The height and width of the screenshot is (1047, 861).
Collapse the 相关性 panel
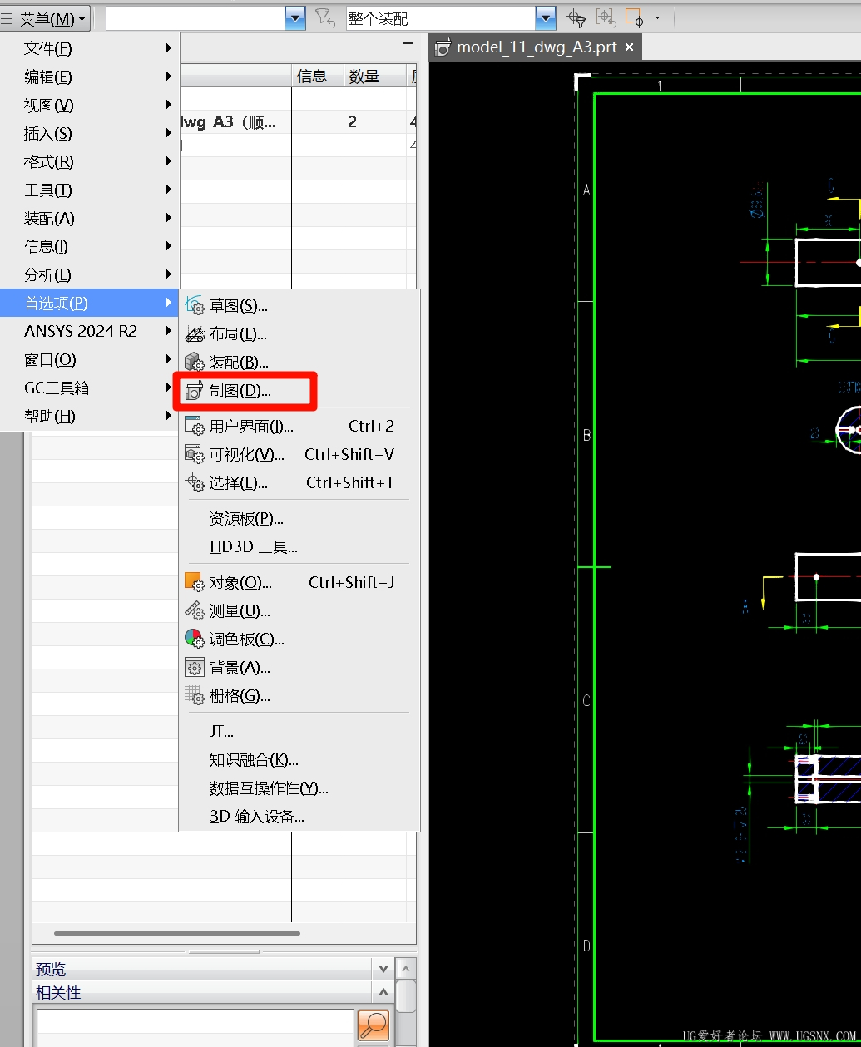click(383, 992)
